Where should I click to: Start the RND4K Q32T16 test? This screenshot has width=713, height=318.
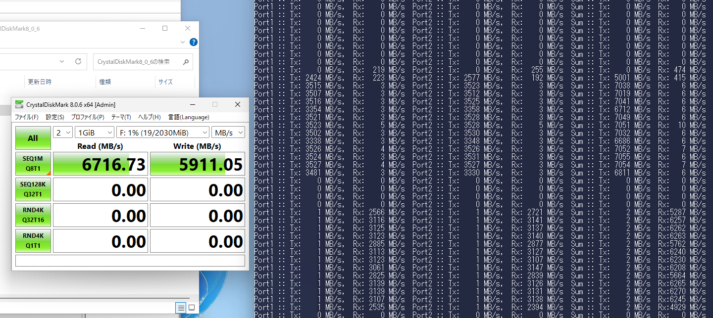click(33, 215)
